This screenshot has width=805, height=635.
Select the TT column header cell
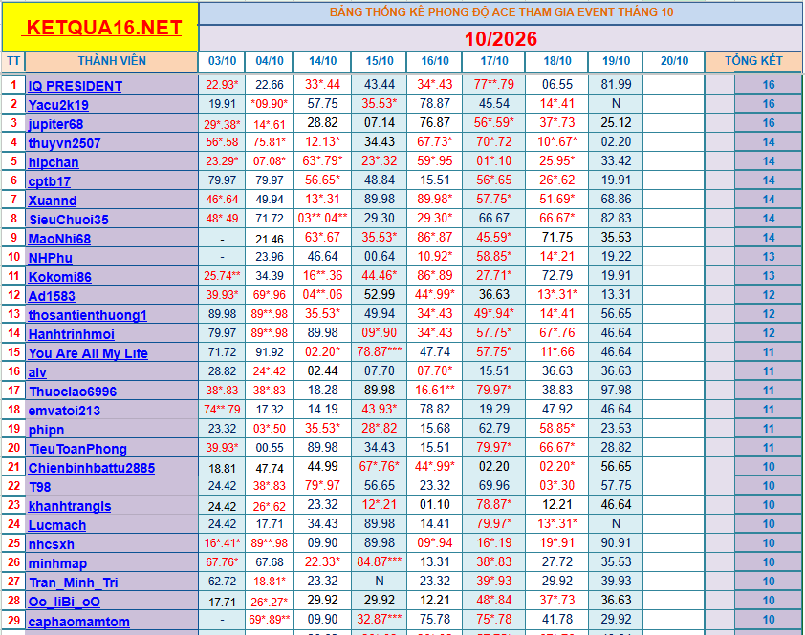[x=13, y=61]
